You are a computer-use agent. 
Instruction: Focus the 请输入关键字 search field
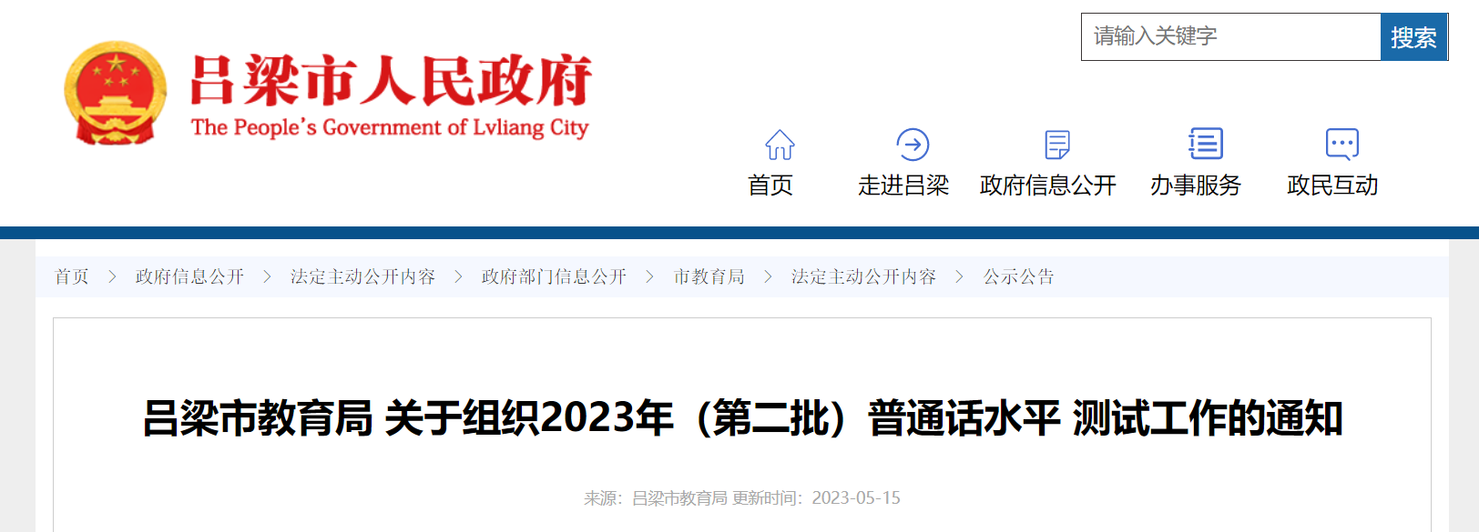[x=1231, y=37]
